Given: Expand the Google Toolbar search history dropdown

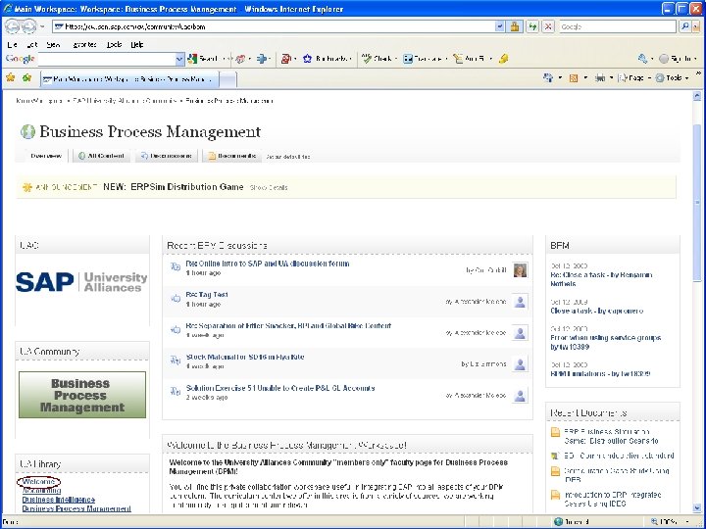Looking at the screenshot, I should pyautogui.click(x=180, y=59).
